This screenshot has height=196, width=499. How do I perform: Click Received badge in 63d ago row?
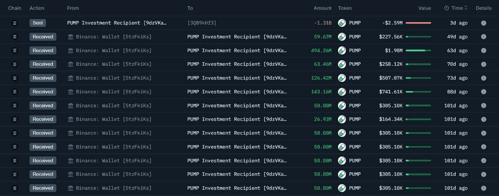pyautogui.click(x=43, y=51)
